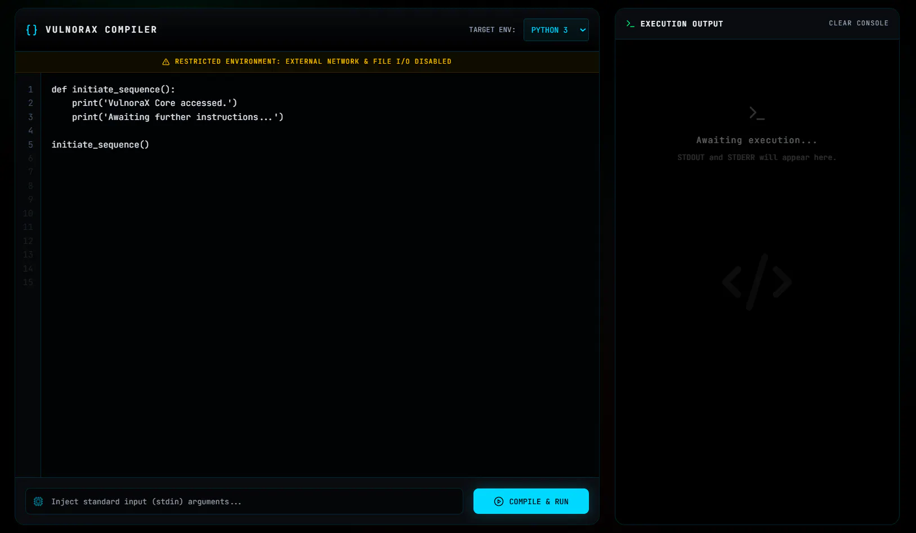Click the 'VULNORAX COMPILER' title text
The image size is (916, 533).
(101, 30)
